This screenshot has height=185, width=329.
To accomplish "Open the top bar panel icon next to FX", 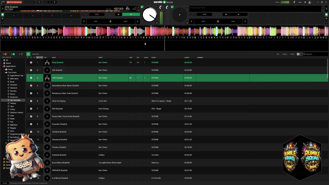I will pos(54,2).
